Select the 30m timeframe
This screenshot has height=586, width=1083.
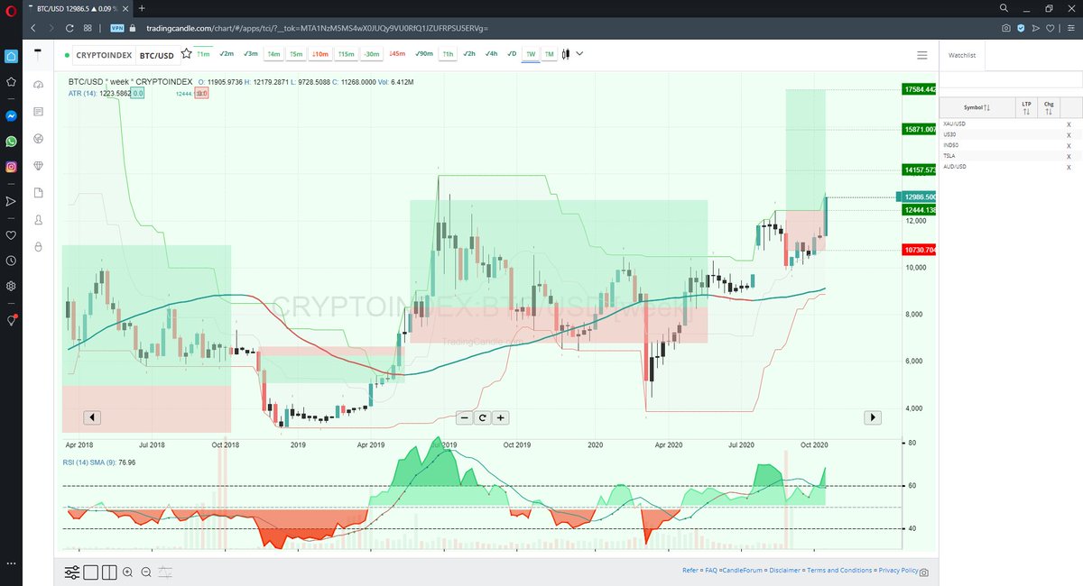[371, 54]
